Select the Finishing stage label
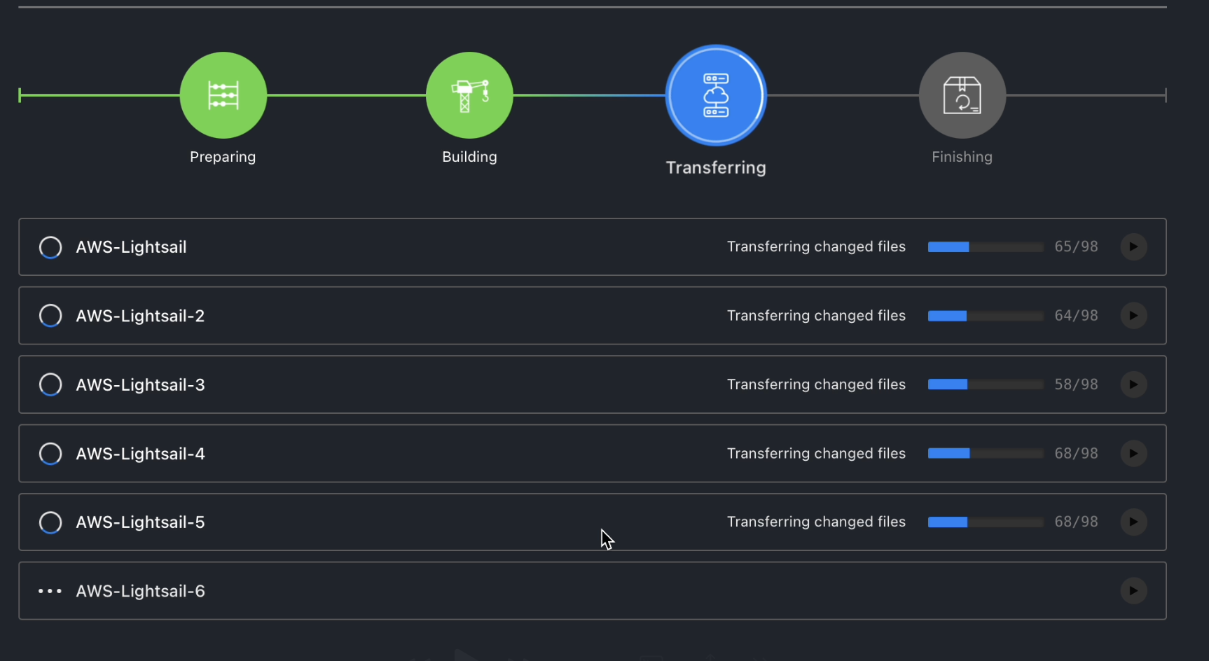The height and width of the screenshot is (661, 1209). 962,157
